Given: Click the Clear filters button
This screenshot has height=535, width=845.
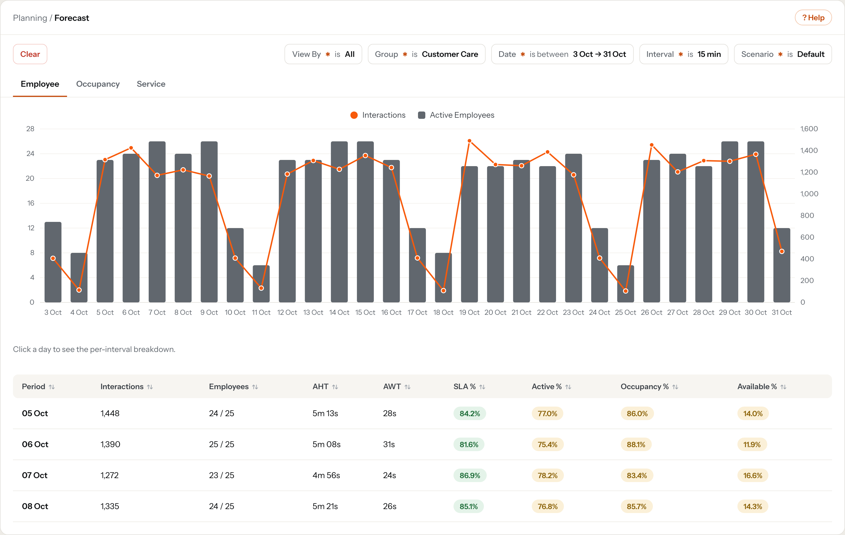Looking at the screenshot, I should coord(30,54).
